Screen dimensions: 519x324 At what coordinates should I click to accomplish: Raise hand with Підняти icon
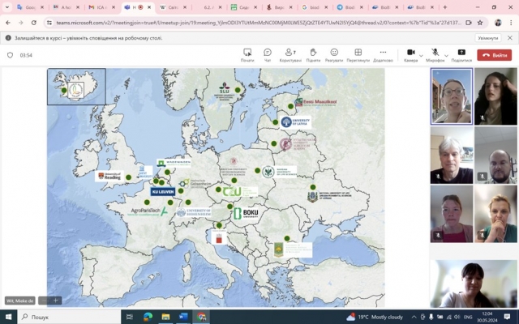pyautogui.click(x=313, y=54)
